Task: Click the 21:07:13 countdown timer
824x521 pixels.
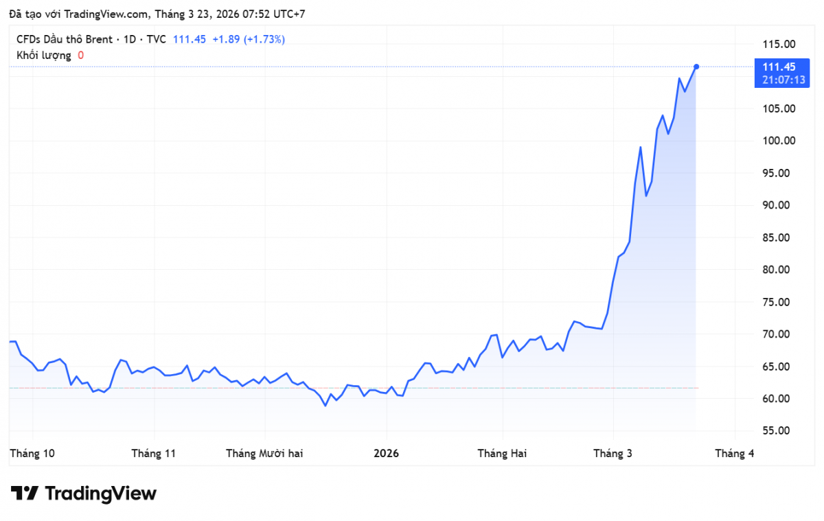Action: tap(783, 80)
